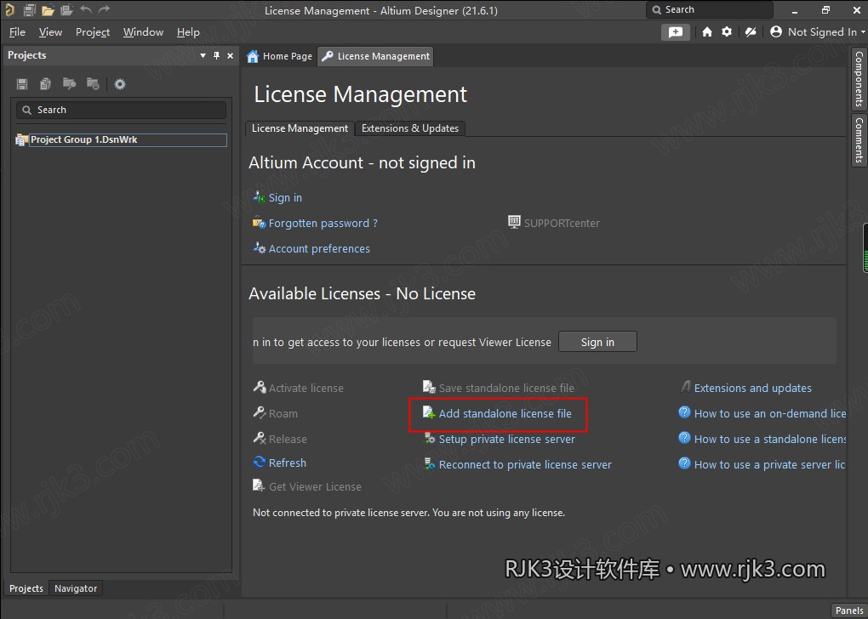Viewport: 868px width, 619px height.
Task: Click the Release license icon
Action: coord(259,438)
